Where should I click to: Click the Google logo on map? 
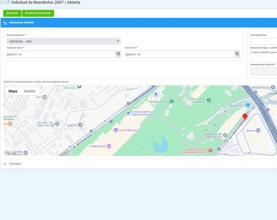(x=10, y=153)
